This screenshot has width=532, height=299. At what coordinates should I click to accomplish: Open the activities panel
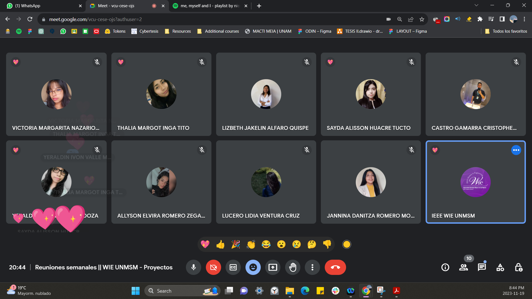coord(500,267)
